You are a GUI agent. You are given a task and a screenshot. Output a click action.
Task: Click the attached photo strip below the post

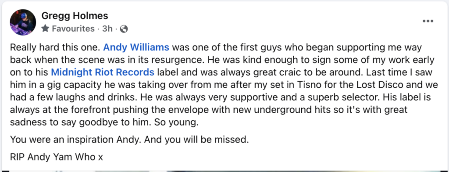(x=224, y=171)
